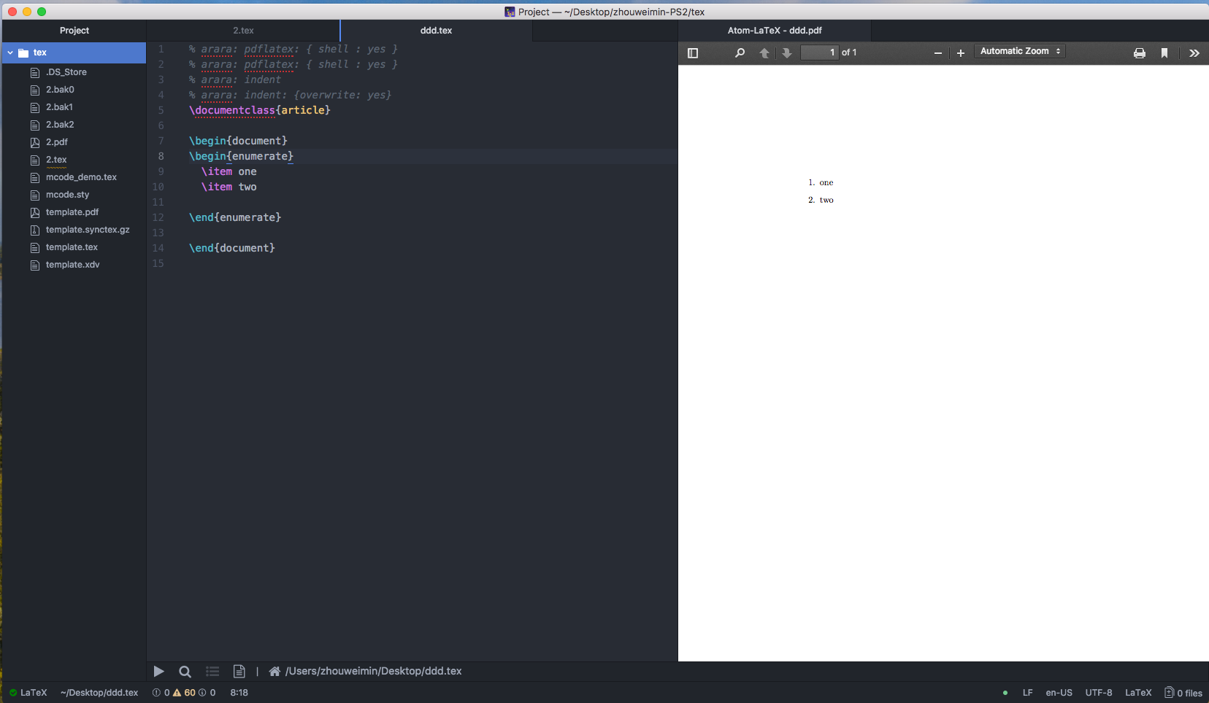Print ddd.pdf from the viewer toolbar
The image size is (1209, 703).
(x=1137, y=53)
